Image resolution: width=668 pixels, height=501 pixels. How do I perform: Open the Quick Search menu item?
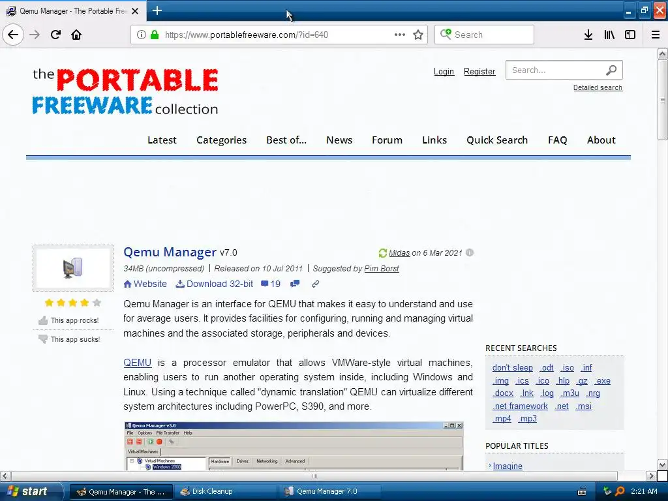pyautogui.click(x=497, y=140)
